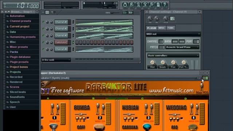This screenshot has height=131, width=233.
Task: Click the blue DARBUKA drum icon
Action: point(147,127)
